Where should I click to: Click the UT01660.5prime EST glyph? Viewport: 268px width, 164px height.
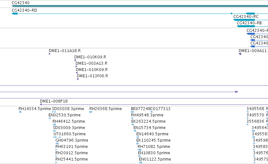[57, 137]
